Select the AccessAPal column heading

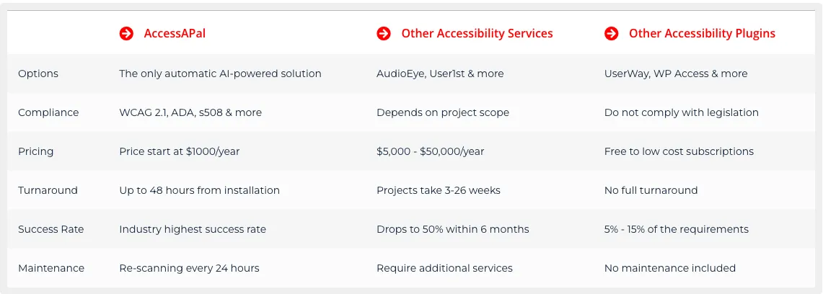click(x=175, y=34)
